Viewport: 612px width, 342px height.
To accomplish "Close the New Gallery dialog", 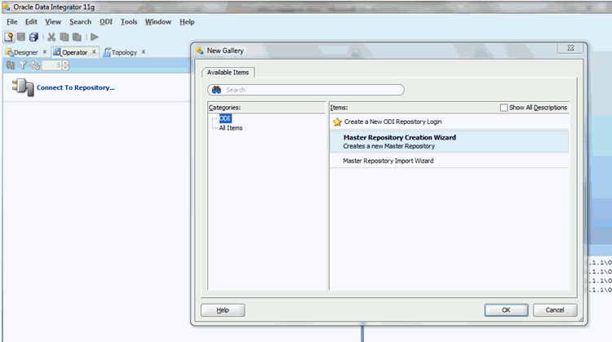I will [570, 48].
